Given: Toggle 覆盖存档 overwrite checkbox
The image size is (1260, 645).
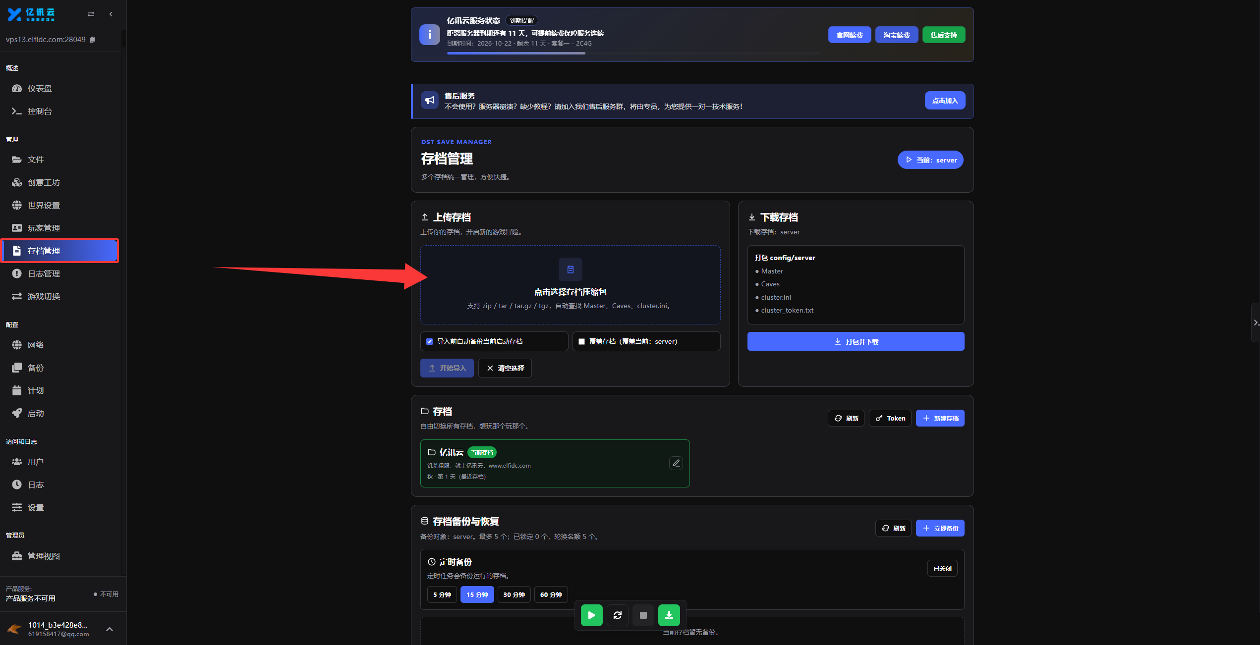Looking at the screenshot, I should (581, 341).
